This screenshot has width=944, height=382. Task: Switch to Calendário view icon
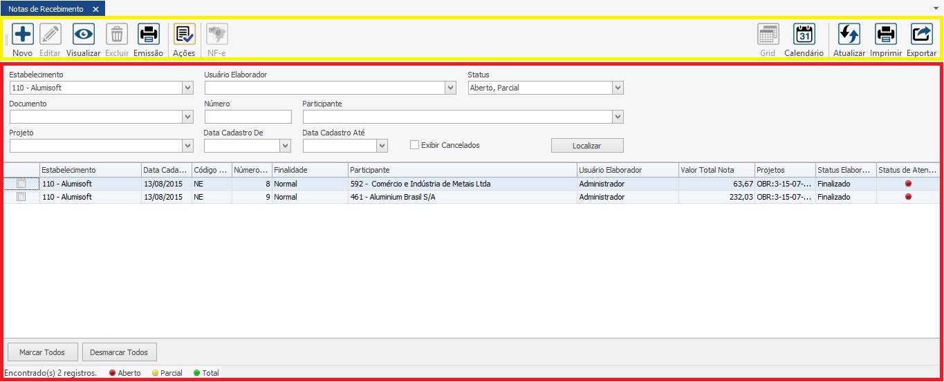(x=804, y=35)
